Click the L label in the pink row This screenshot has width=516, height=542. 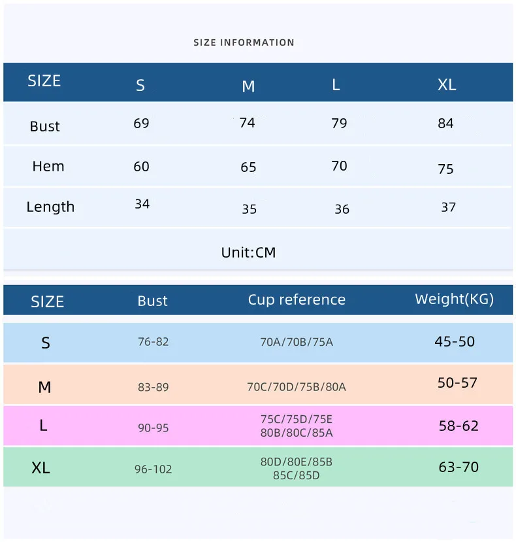click(43, 426)
